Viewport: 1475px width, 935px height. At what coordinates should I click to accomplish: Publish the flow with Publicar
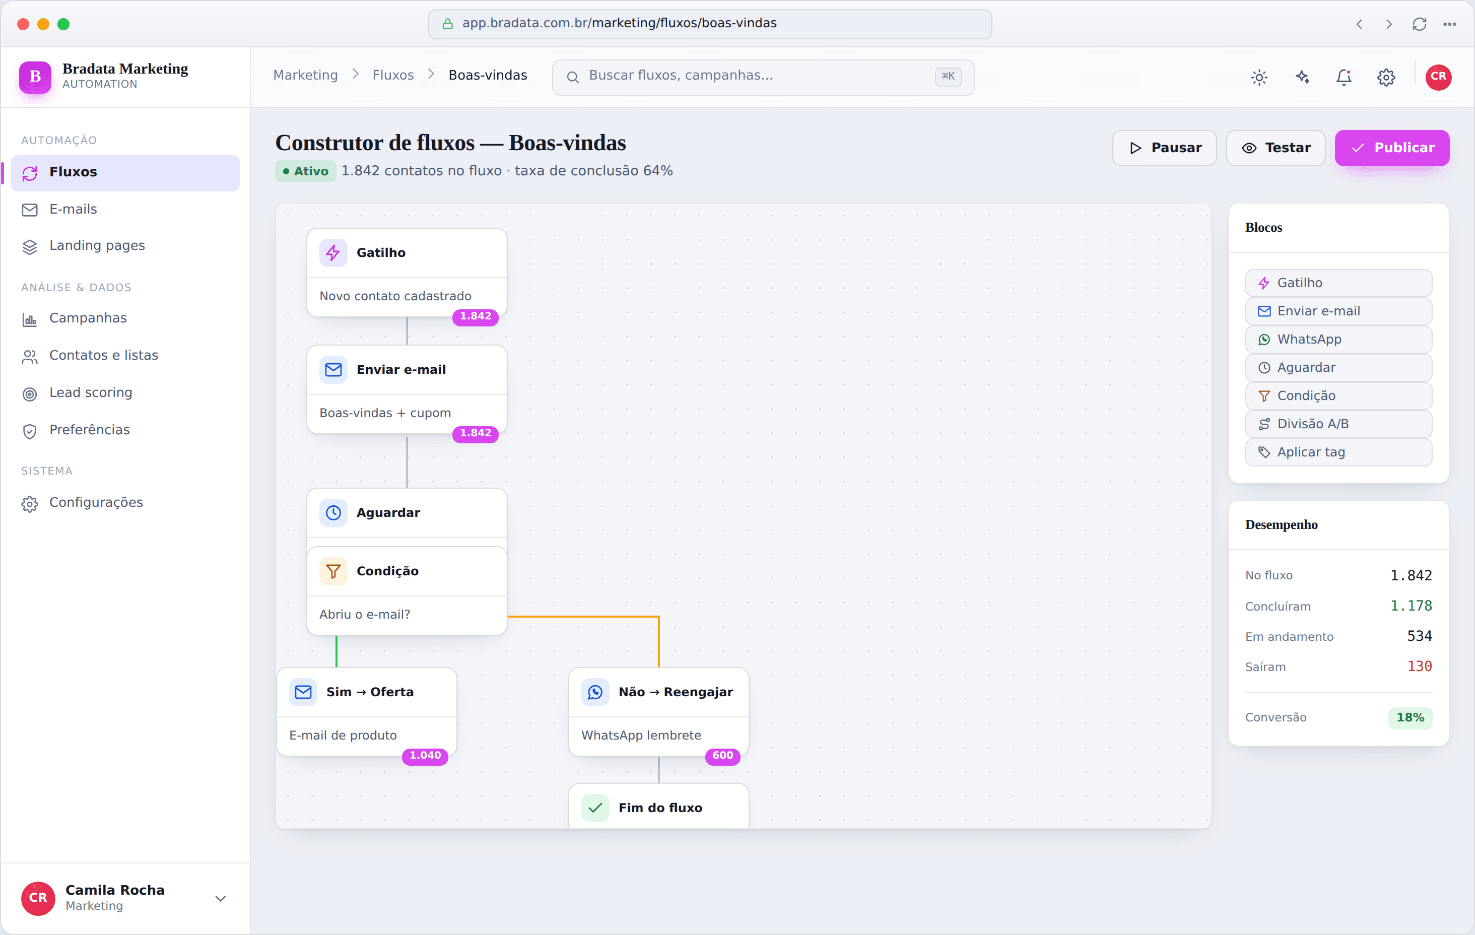click(1392, 148)
